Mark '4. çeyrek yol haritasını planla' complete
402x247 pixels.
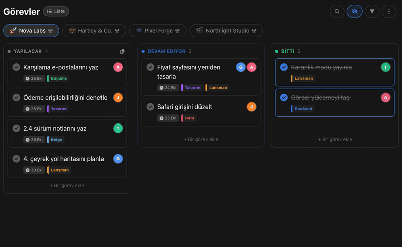[16, 159]
